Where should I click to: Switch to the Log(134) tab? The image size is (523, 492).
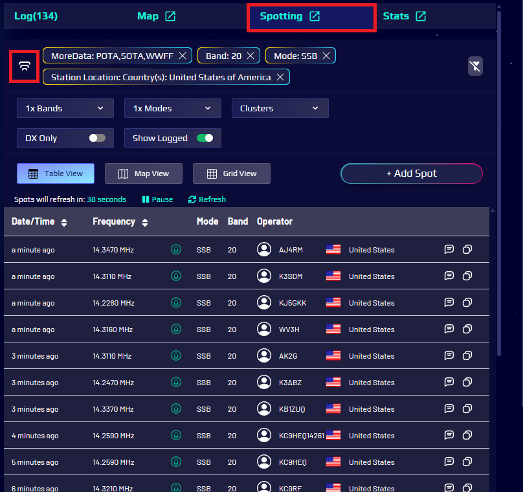36,16
